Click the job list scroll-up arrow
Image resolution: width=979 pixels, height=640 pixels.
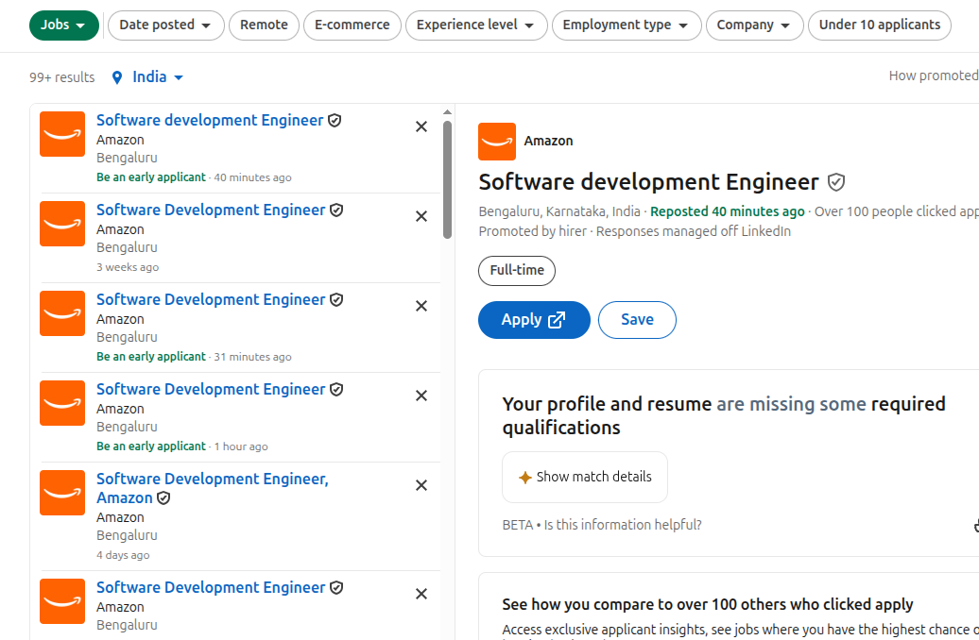pos(447,112)
